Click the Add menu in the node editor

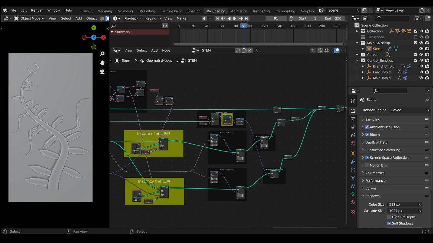pyautogui.click(x=154, y=50)
